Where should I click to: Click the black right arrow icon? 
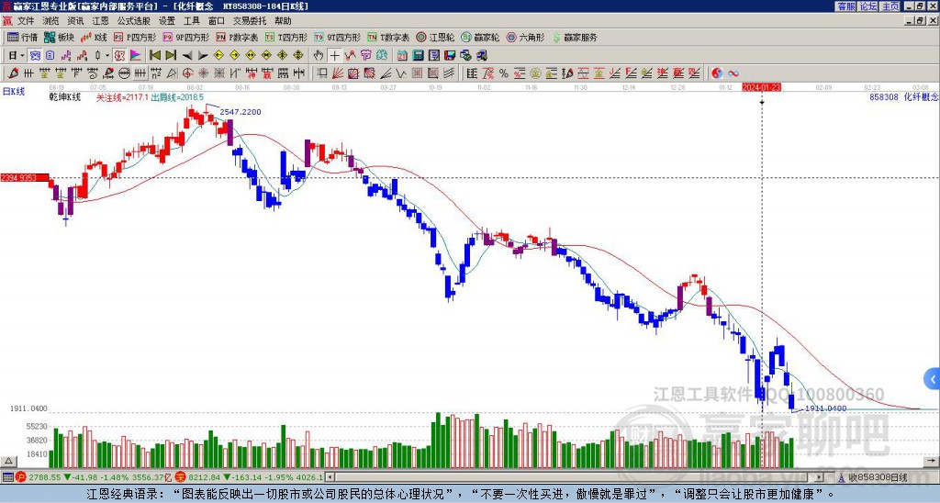point(203,56)
